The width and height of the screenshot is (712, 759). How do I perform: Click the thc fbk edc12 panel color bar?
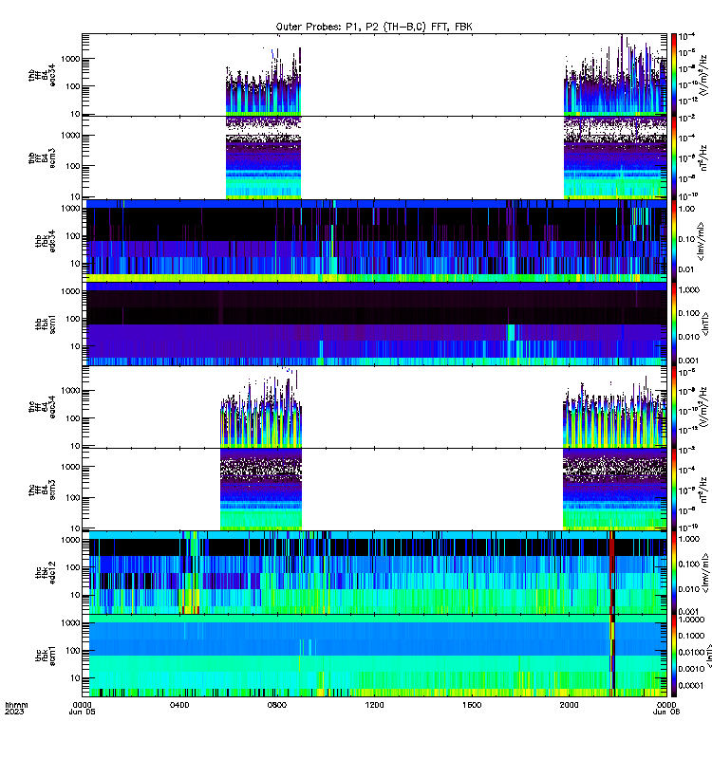click(674, 573)
